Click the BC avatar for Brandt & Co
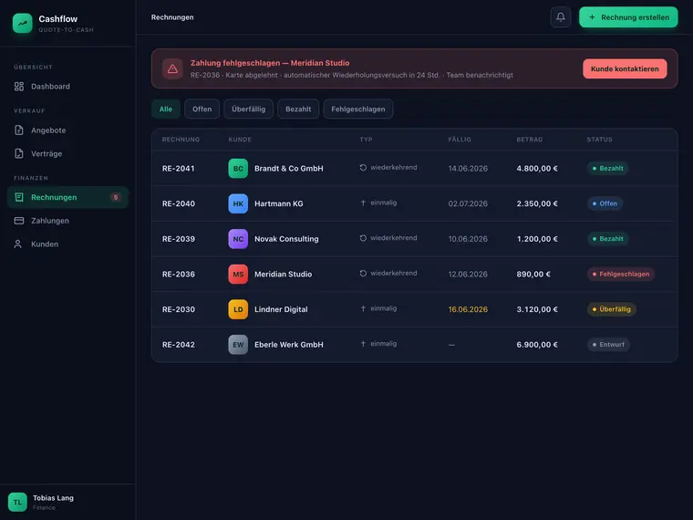Image resolution: width=693 pixels, height=520 pixels. [x=238, y=169]
